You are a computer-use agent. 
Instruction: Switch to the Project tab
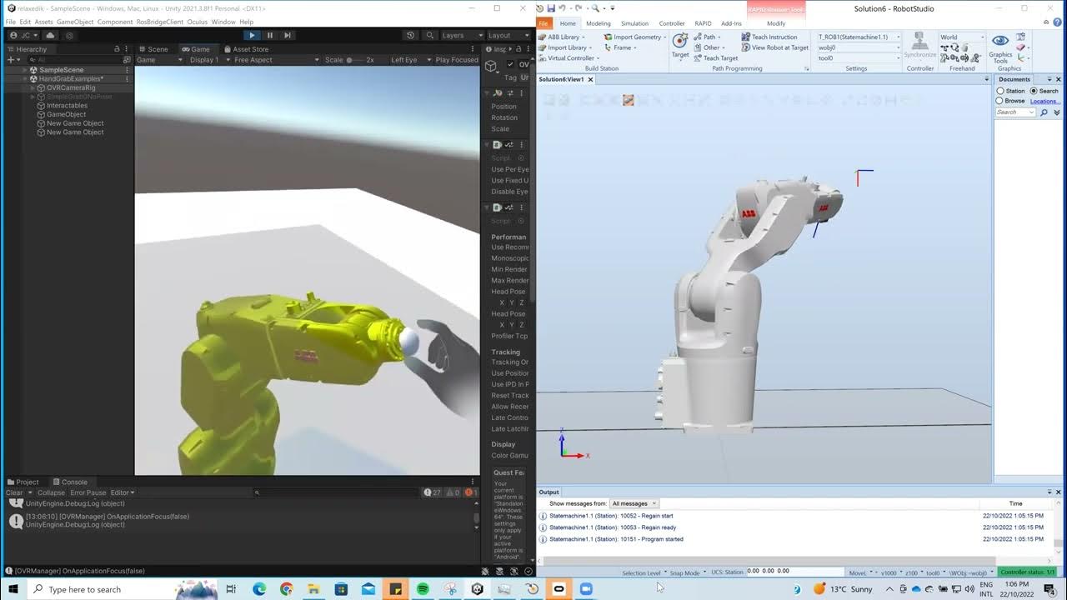tap(23, 482)
